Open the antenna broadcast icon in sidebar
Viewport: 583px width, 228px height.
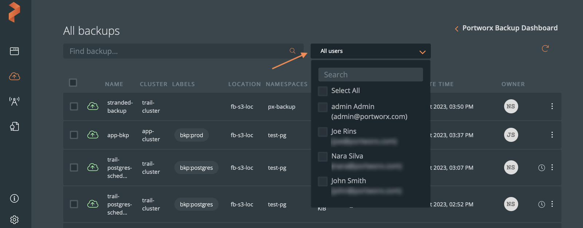tap(14, 101)
